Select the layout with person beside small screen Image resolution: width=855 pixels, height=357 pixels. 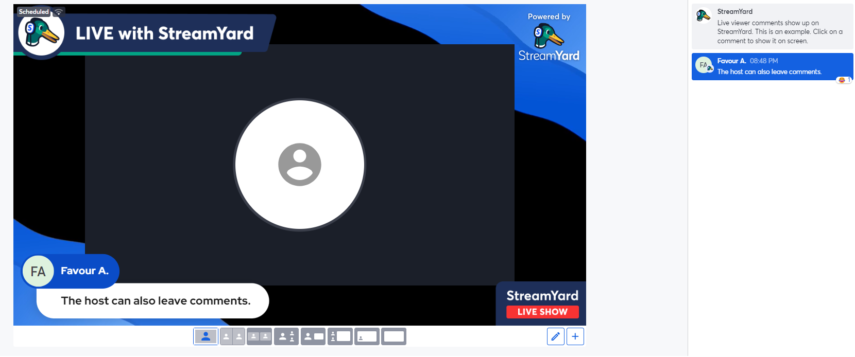tap(313, 336)
